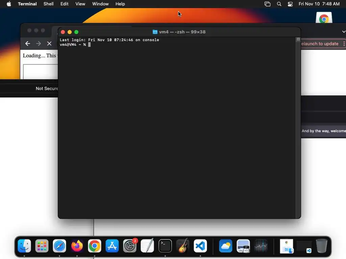Open the Terminal app menu
Screen dimensions: 346x259
(27, 4)
